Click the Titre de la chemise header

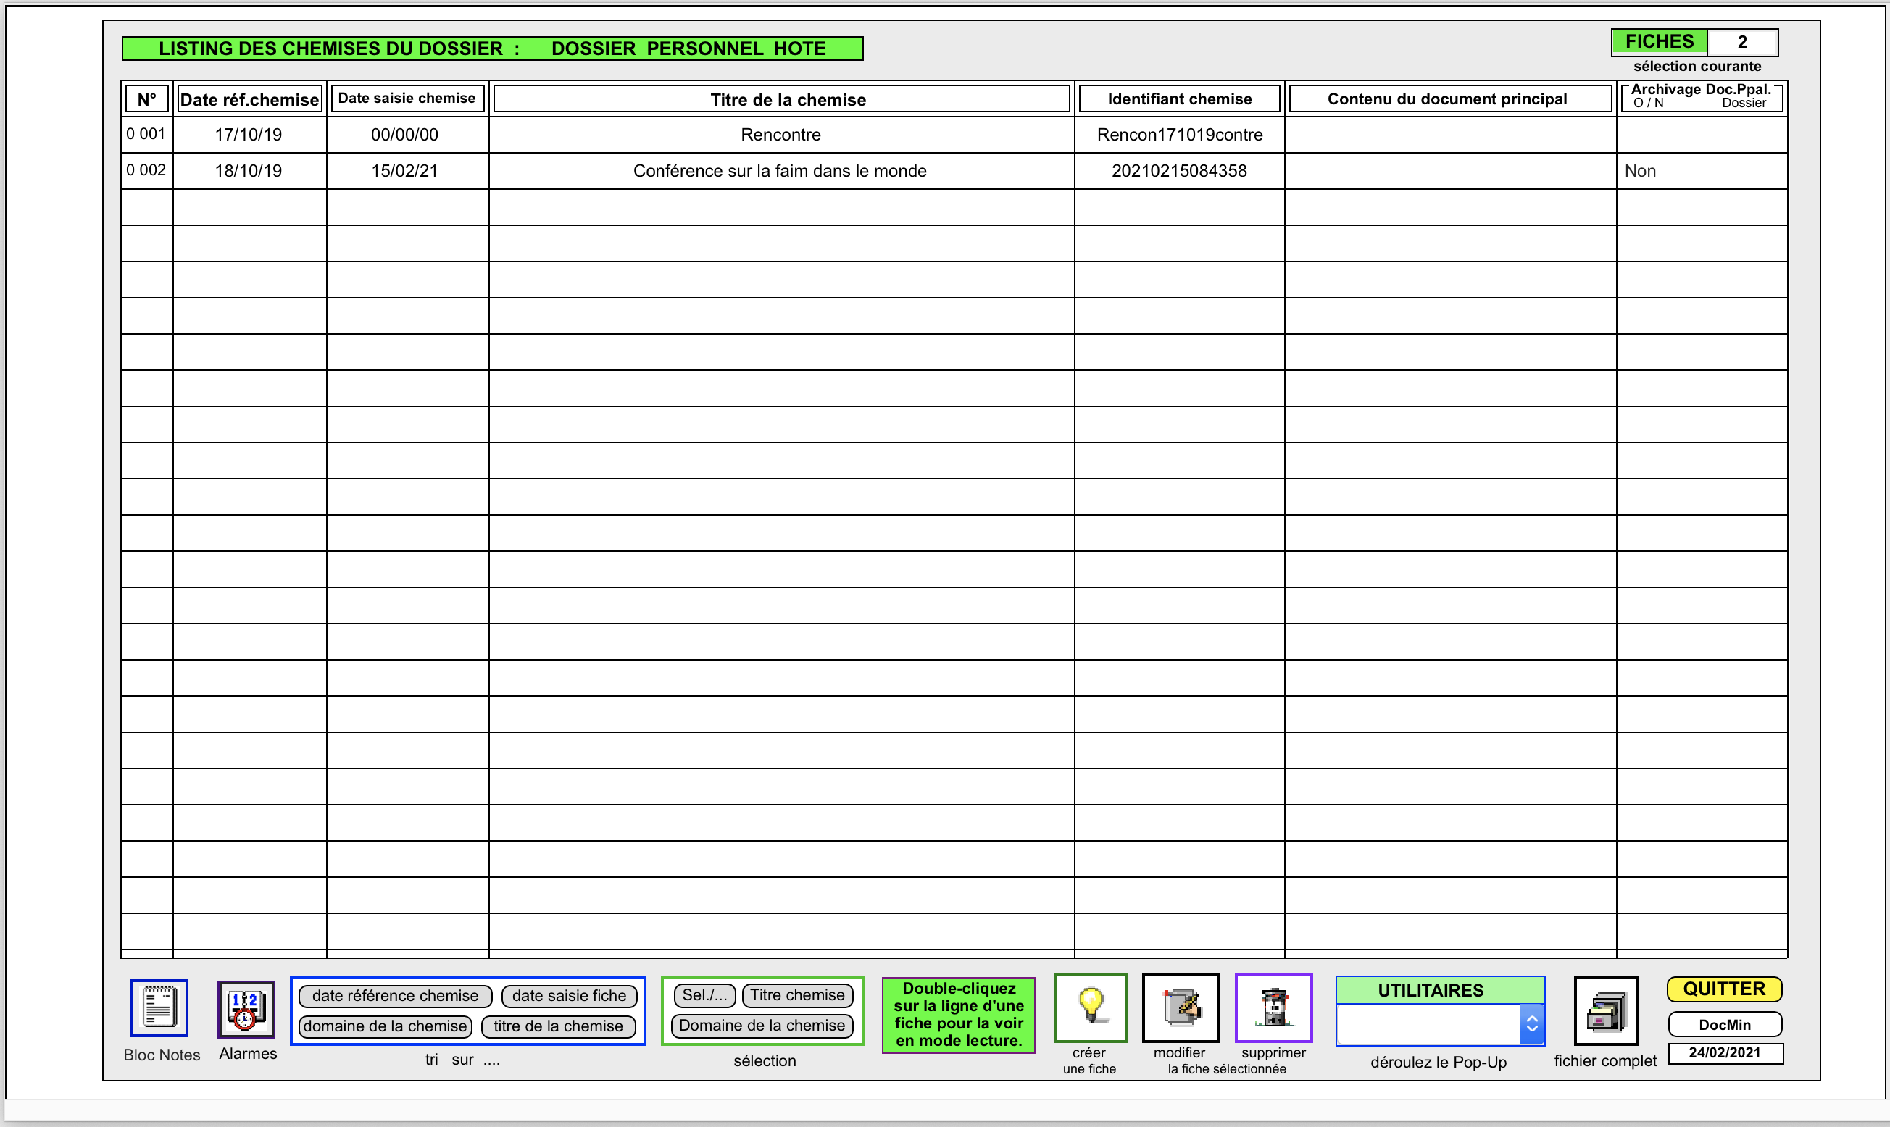[782, 99]
